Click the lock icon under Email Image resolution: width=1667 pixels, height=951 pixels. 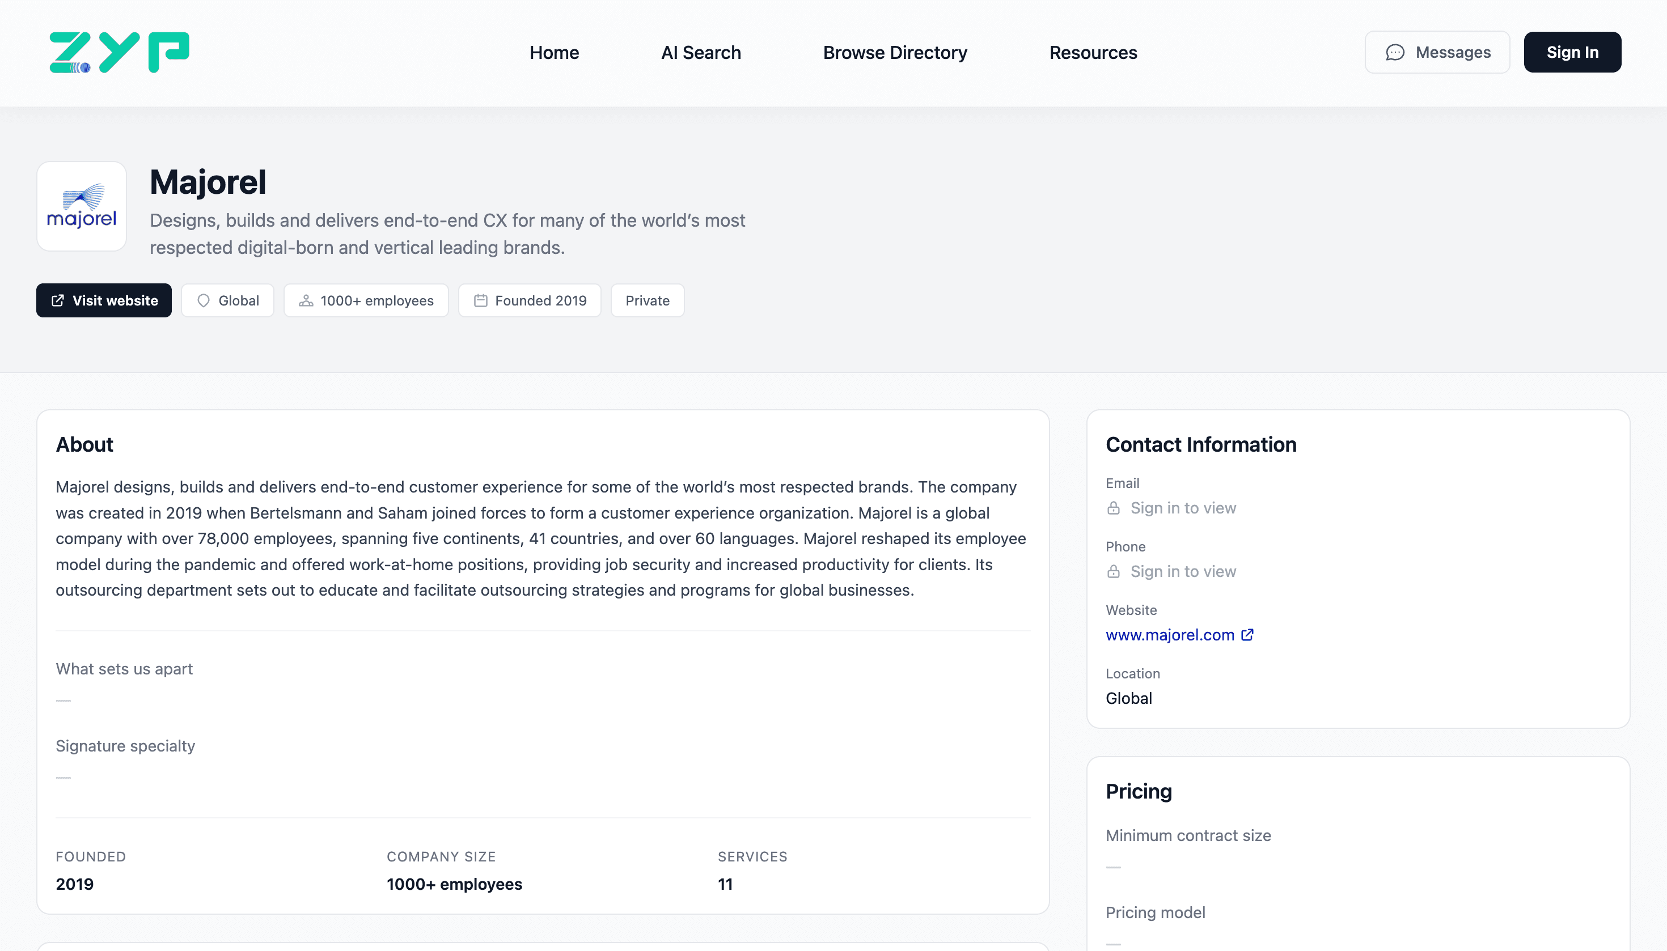click(x=1114, y=508)
